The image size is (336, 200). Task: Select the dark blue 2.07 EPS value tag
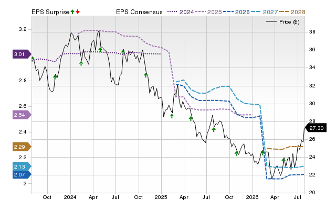[22, 174]
